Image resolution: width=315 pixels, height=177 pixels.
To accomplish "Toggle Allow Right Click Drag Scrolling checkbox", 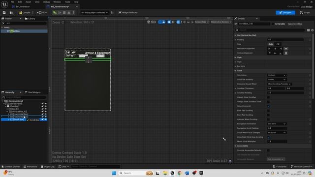I will point(268,137).
